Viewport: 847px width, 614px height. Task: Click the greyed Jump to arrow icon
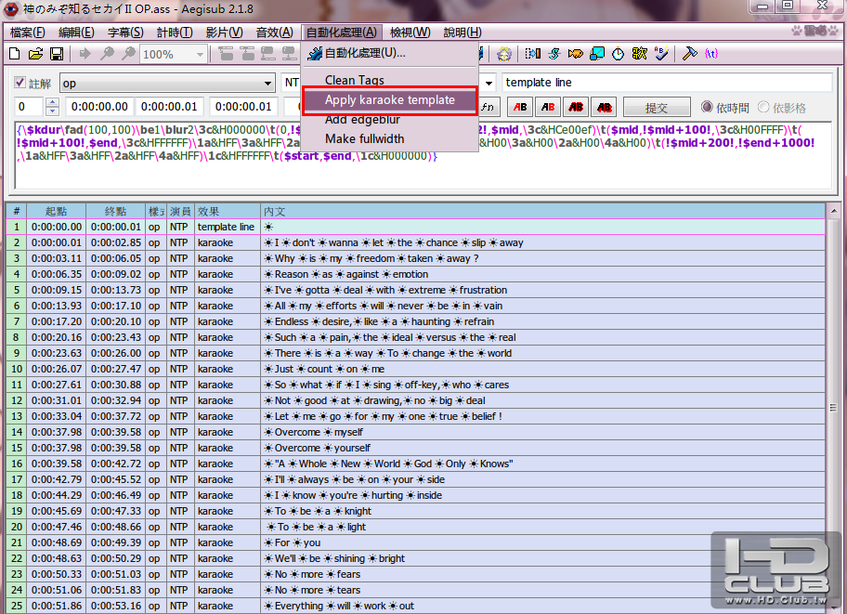point(85,54)
